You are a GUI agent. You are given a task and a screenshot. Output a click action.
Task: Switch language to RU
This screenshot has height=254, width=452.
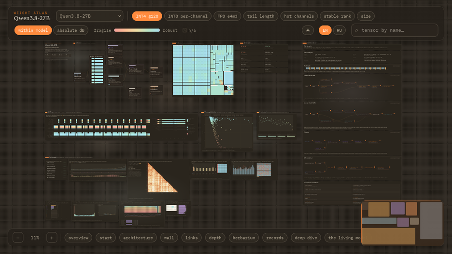coord(339,30)
